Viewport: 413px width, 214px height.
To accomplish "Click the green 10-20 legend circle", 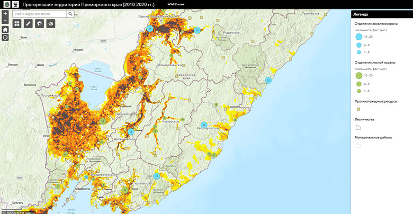I will (359, 76).
